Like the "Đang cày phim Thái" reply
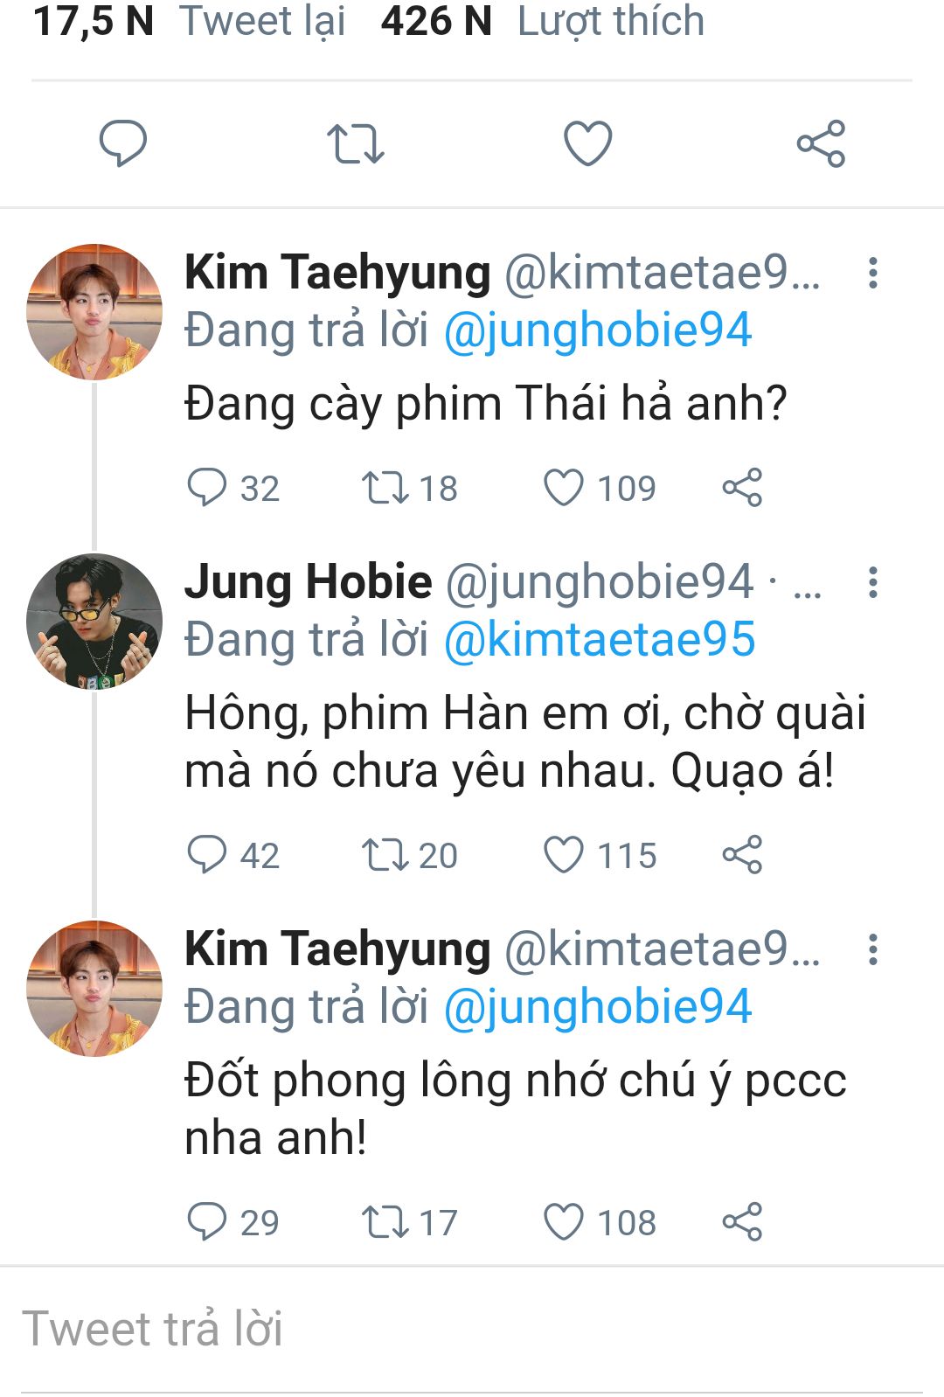The image size is (944, 1397). tap(564, 488)
